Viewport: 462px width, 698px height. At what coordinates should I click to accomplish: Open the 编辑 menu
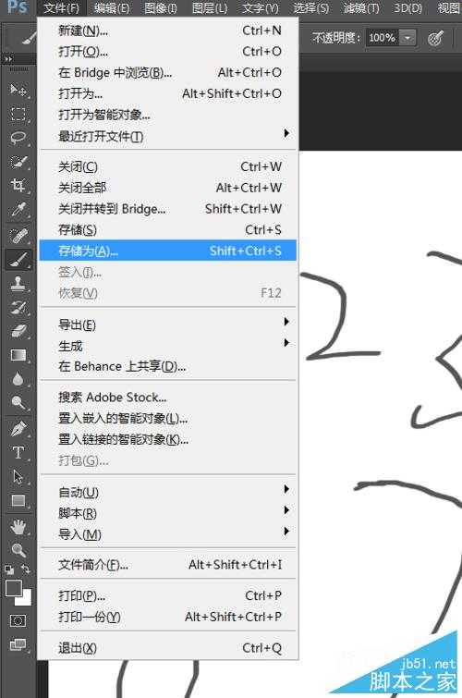[x=112, y=8]
